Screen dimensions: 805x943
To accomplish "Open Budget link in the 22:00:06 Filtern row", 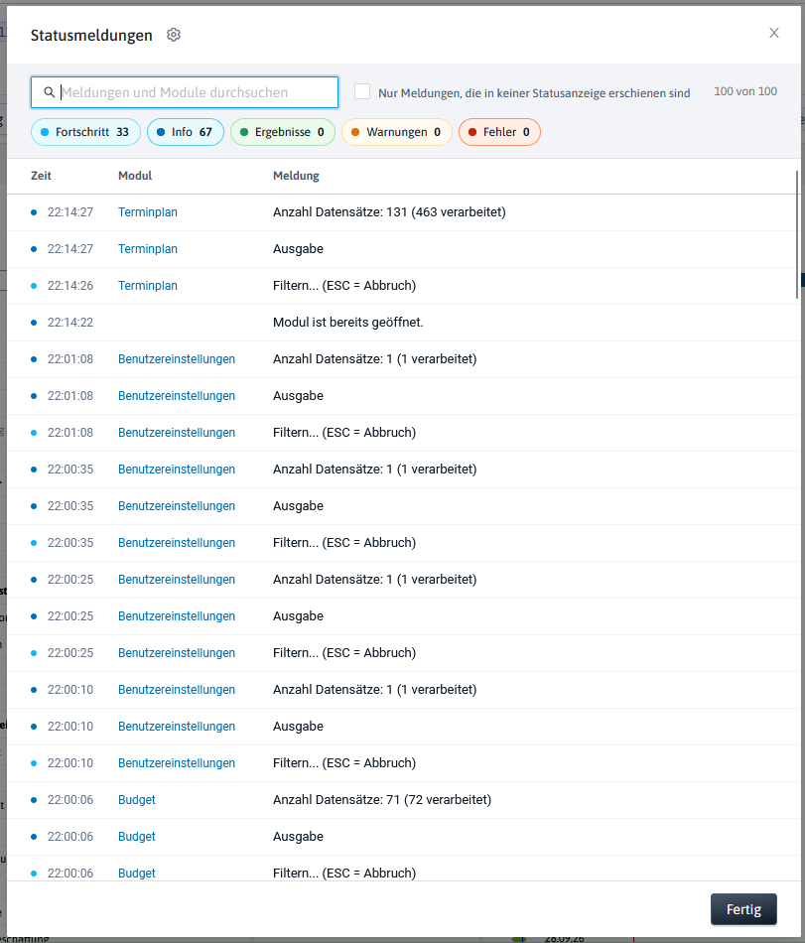I will (136, 874).
